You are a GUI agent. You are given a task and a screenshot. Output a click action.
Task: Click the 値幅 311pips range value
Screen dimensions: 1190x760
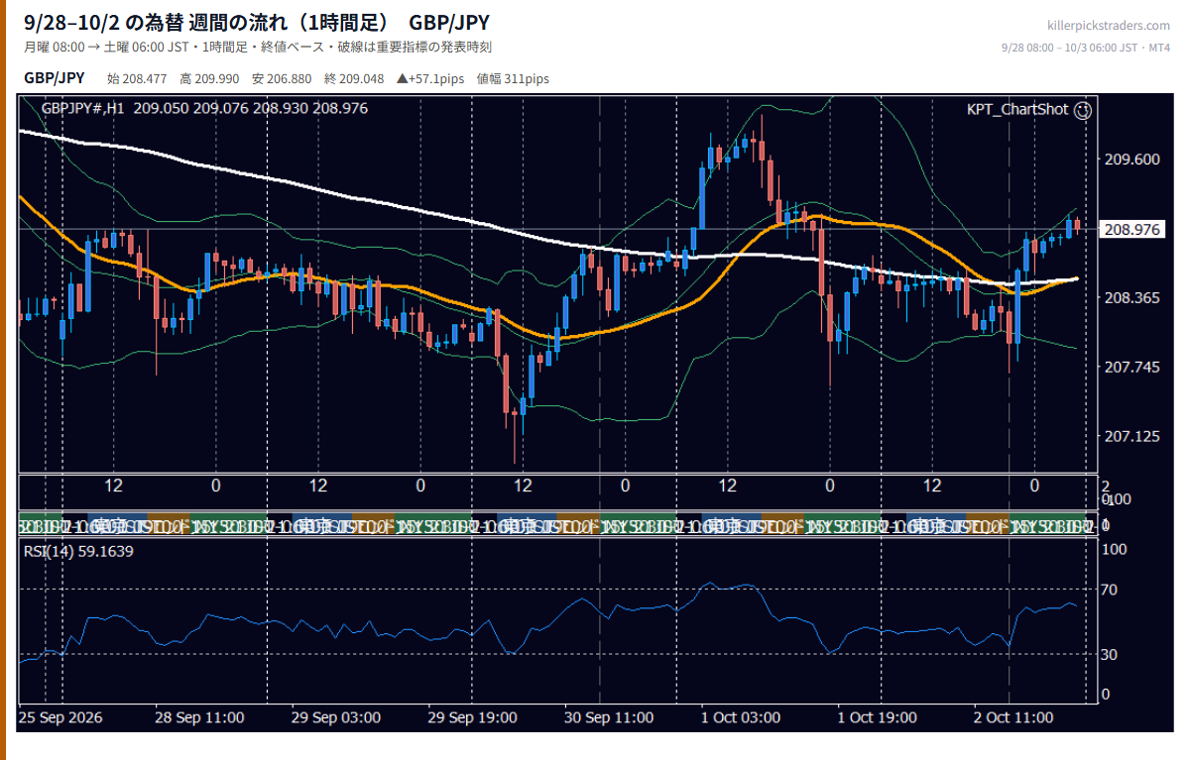pos(513,79)
